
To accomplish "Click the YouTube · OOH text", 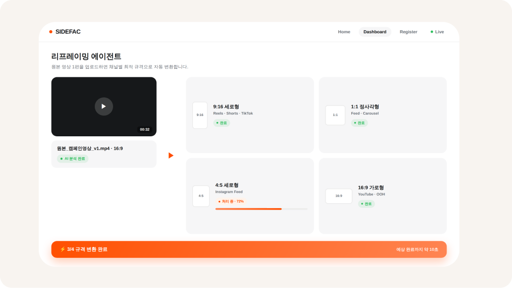I will pos(371,194).
